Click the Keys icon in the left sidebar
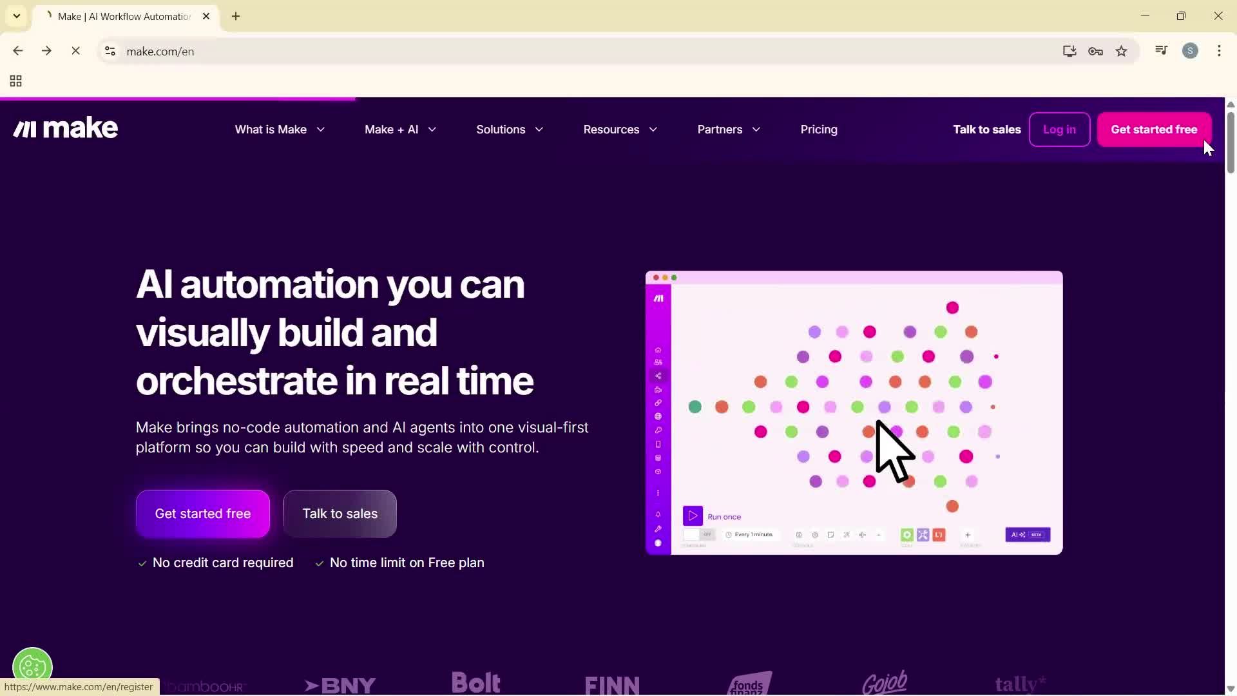Image resolution: width=1237 pixels, height=696 pixels. click(658, 430)
